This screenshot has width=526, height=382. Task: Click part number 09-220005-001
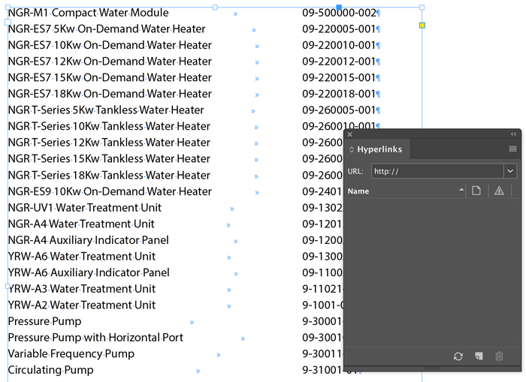[x=339, y=29]
